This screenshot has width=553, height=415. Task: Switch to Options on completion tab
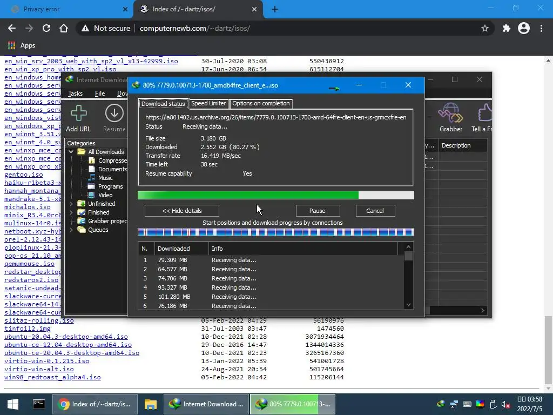pyautogui.click(x=261, y=103)
